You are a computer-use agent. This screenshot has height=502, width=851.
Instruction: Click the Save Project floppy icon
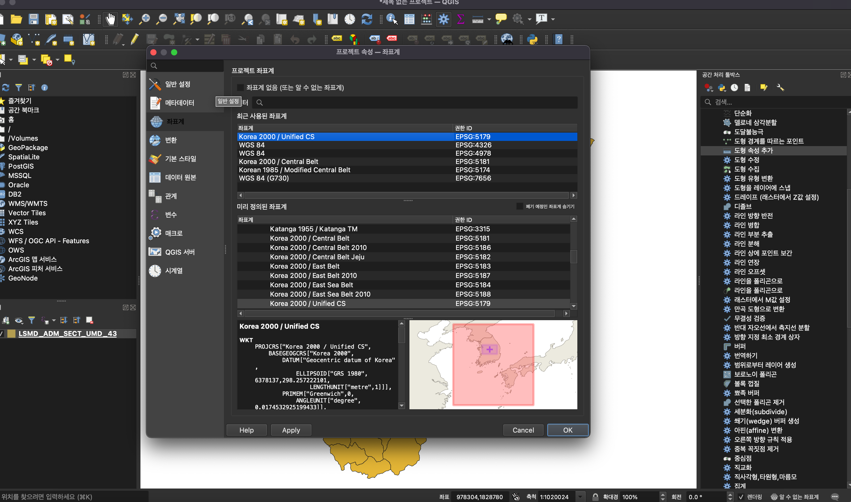pos(33,19)
